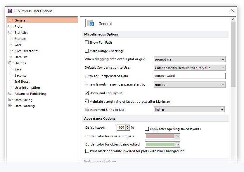This screenshot has height=172, width=244.
Task: Select Security in the options tree
Action: pos(20,75)
